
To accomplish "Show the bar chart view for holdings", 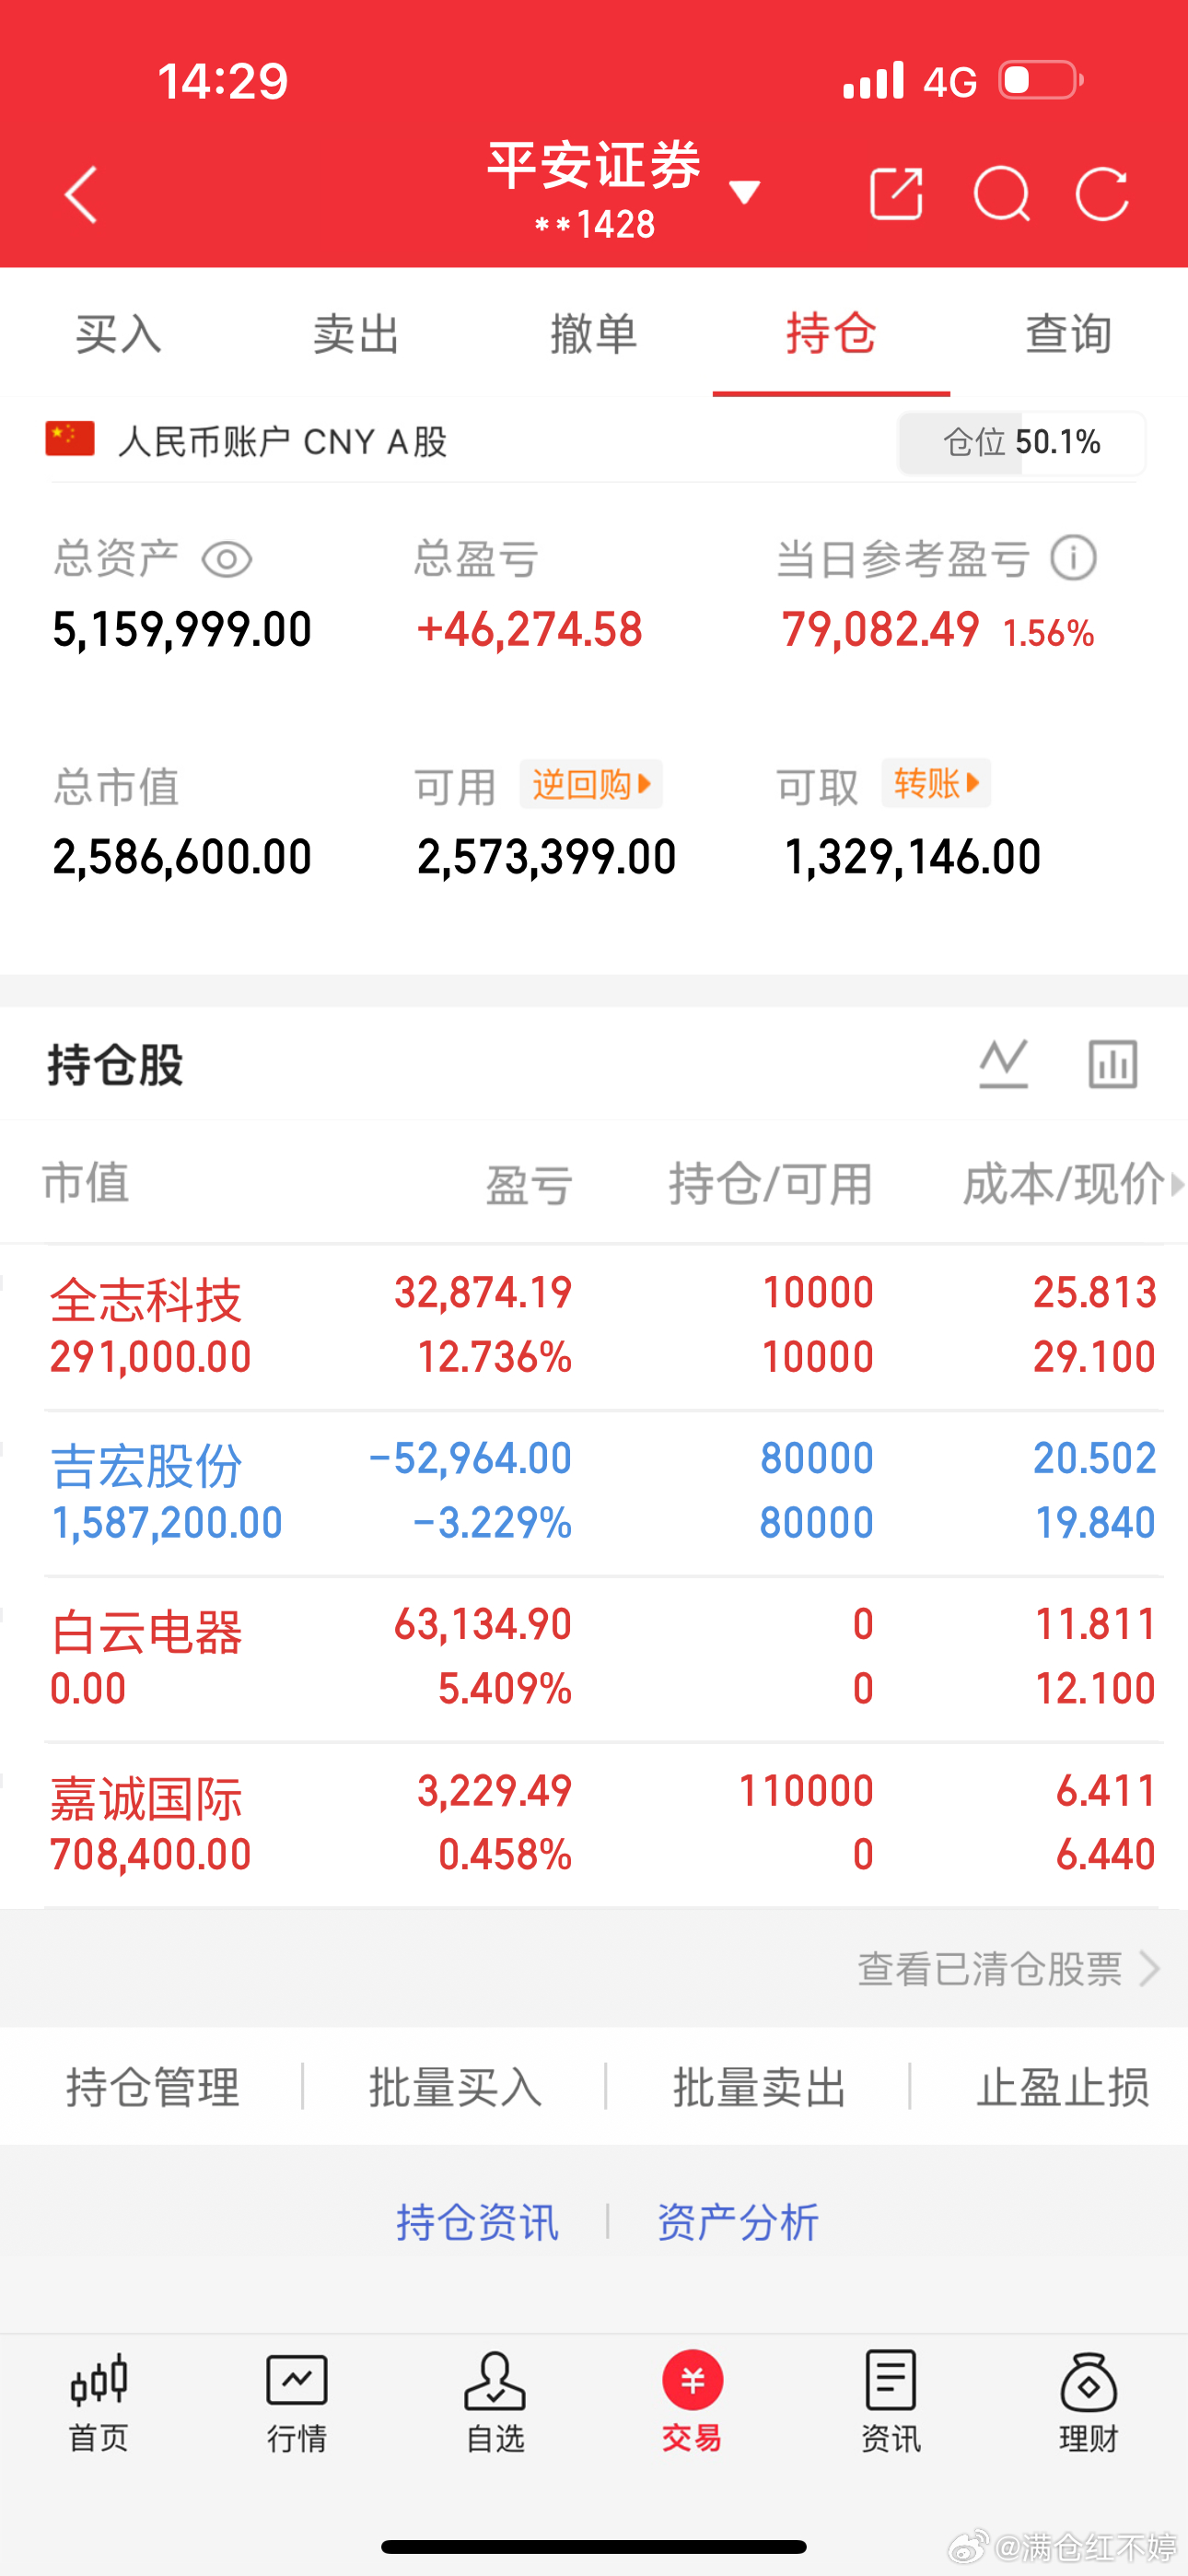I will [x=1113, y=1063].
